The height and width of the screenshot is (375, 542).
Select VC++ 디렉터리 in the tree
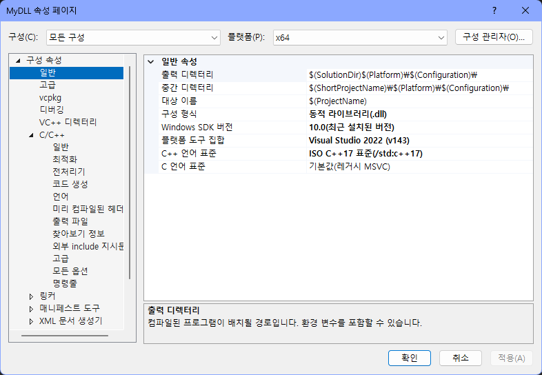[x=68, y=122]
